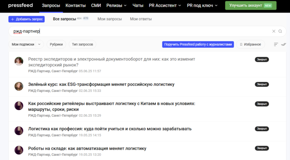Open the sort order icon
Screen dimensions: 290x160
[x=276, y=45]
